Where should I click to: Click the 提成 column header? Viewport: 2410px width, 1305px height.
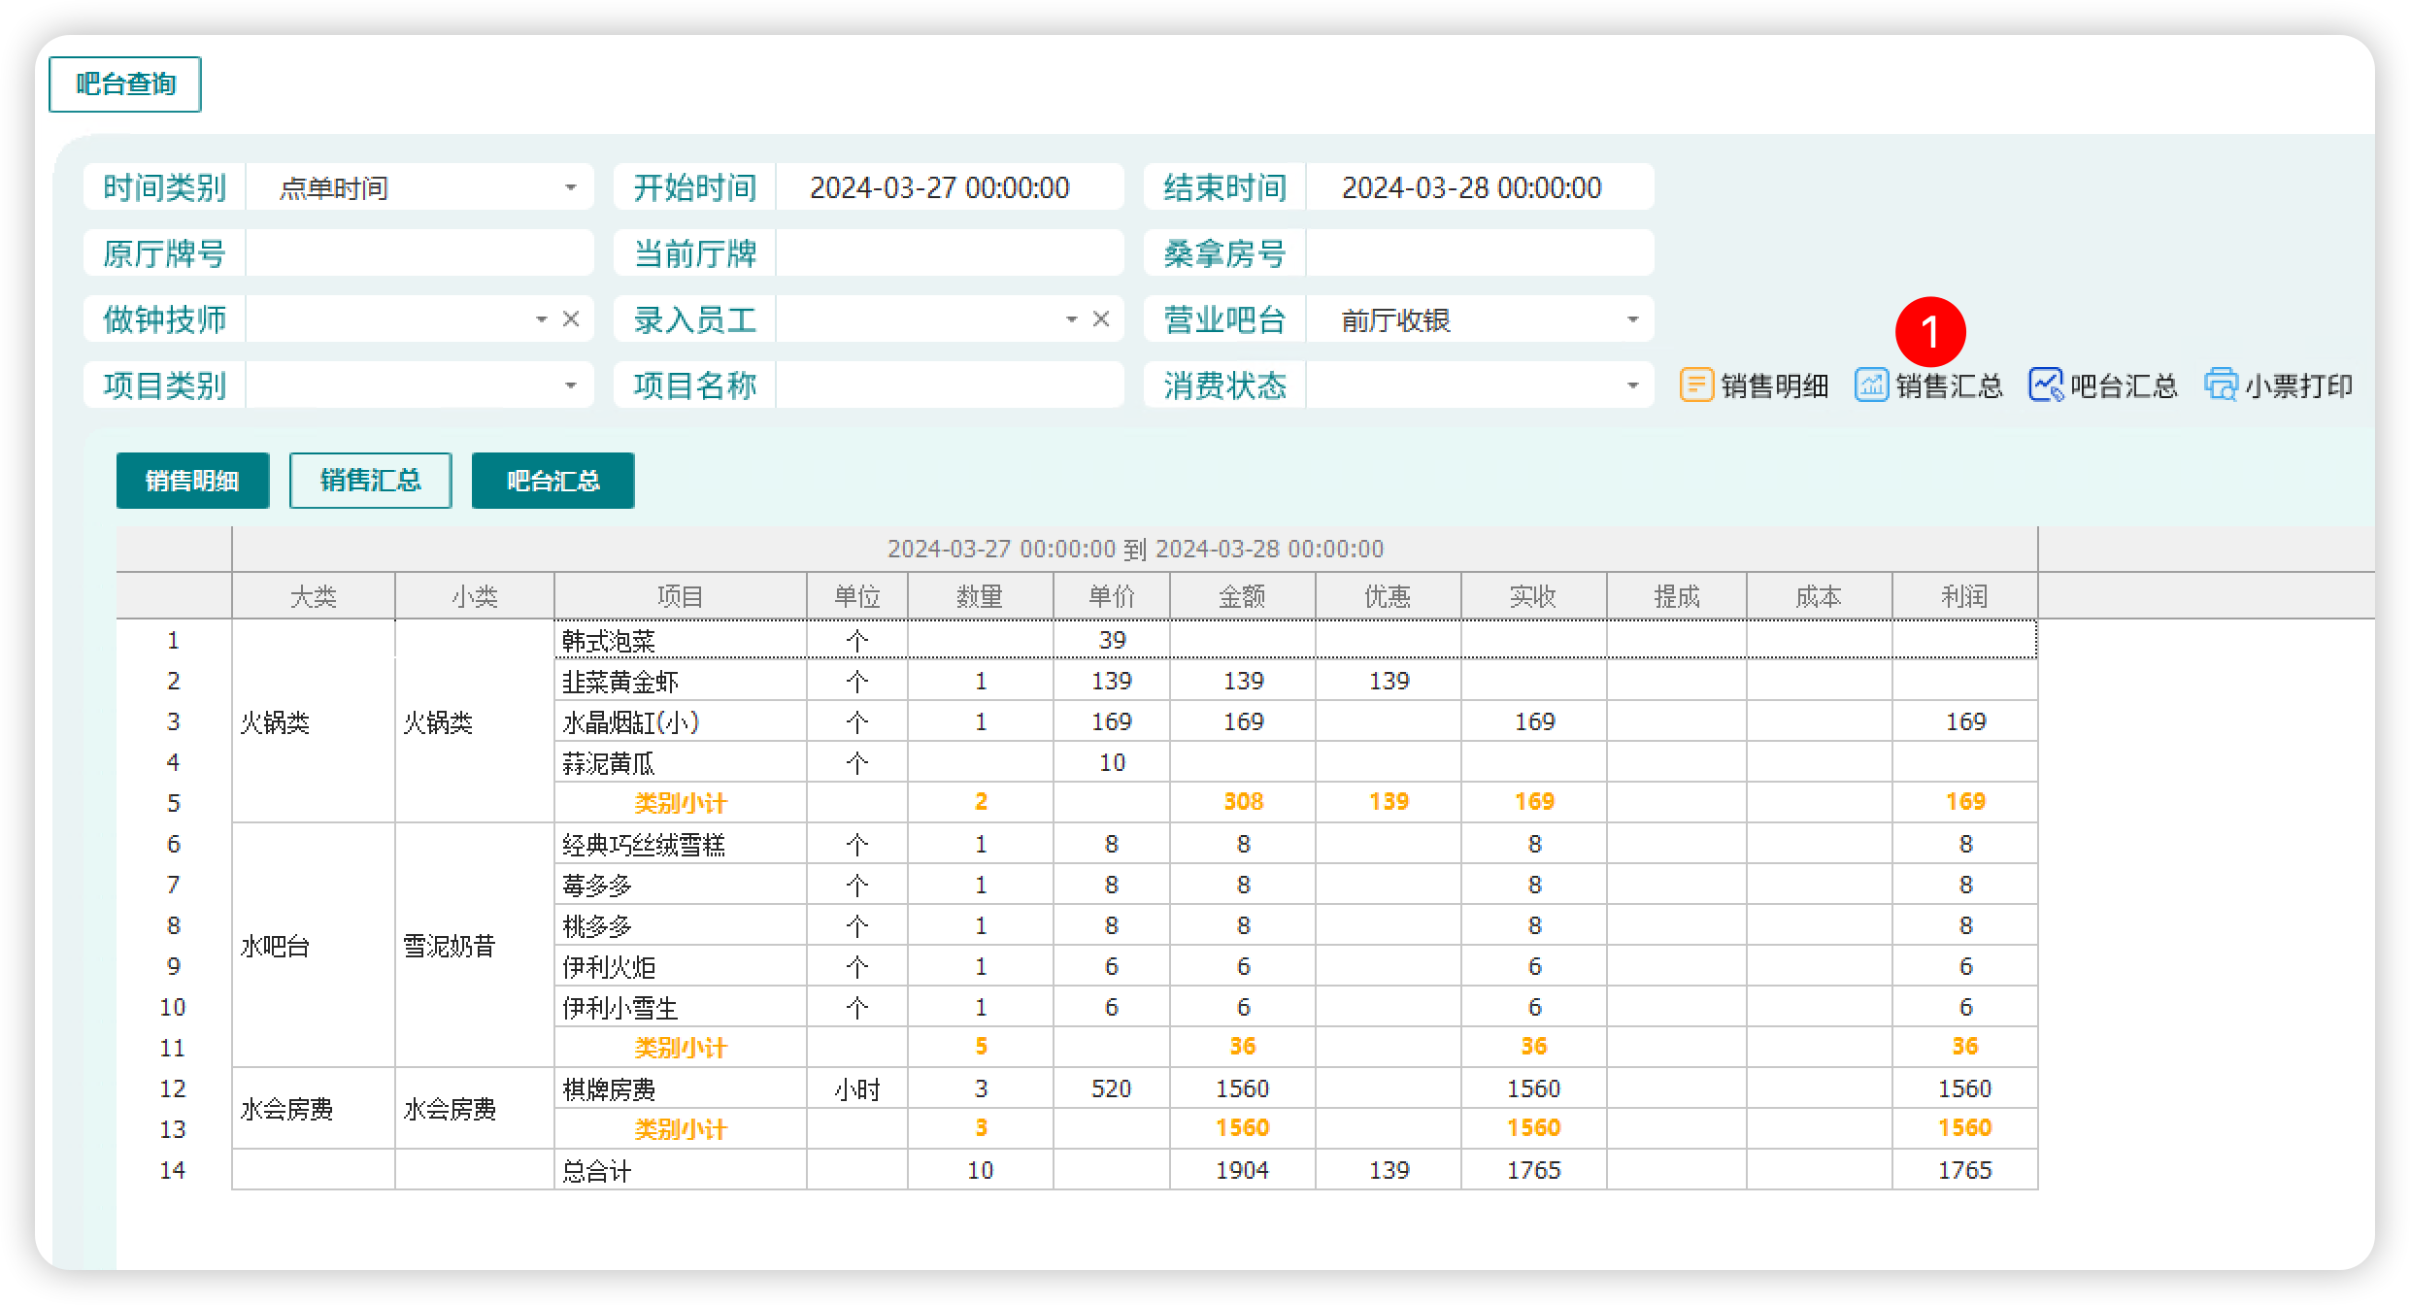coord(1677,596)
